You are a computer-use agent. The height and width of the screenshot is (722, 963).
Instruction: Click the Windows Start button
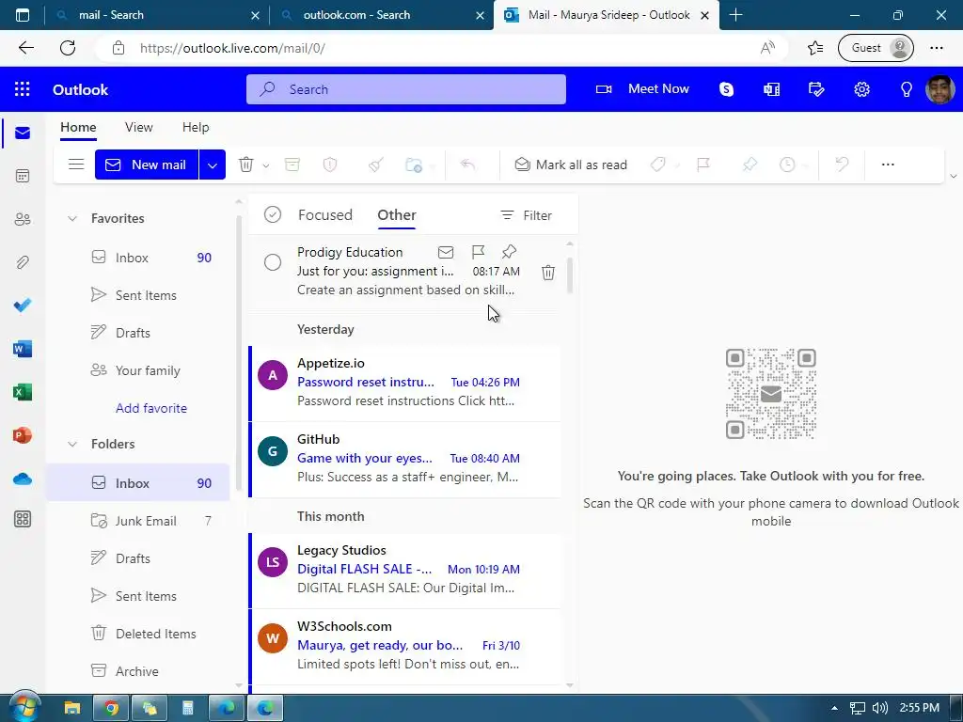[x=24, y=707]
